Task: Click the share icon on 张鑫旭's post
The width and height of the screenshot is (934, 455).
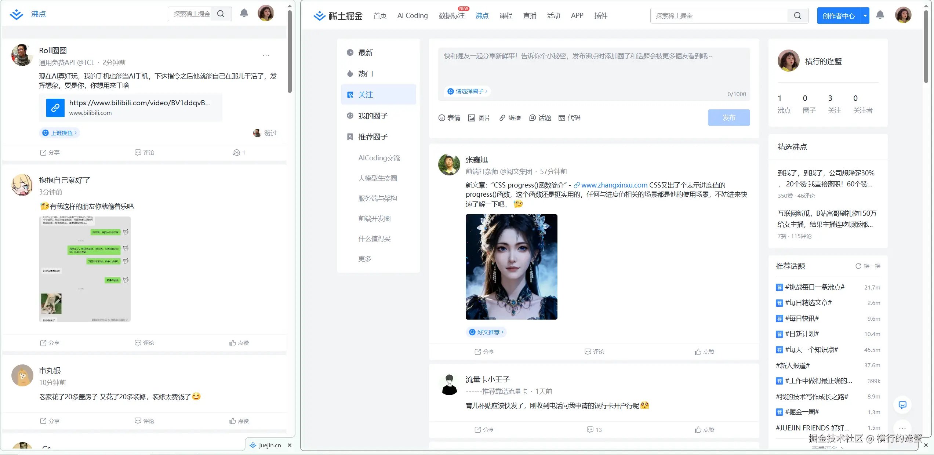Action: coord(477,352)
